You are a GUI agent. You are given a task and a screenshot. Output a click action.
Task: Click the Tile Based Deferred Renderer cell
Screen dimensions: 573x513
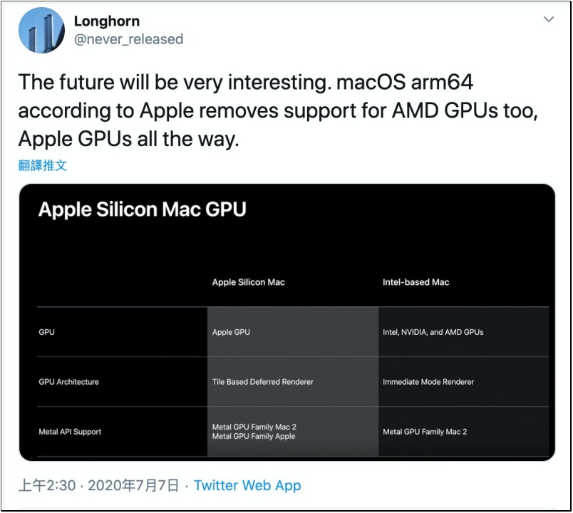click(263, 382)
